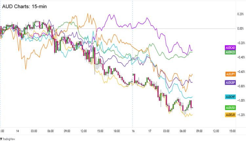Image resolution: width=246 pixels, height=141 pixels.
Task: Click the -1.20% price scale label
Action: [240, 115]
